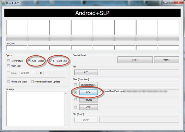Enable the Re-Partition checkbox
Viewport: 185px width, 132px height.
[8, 61]
